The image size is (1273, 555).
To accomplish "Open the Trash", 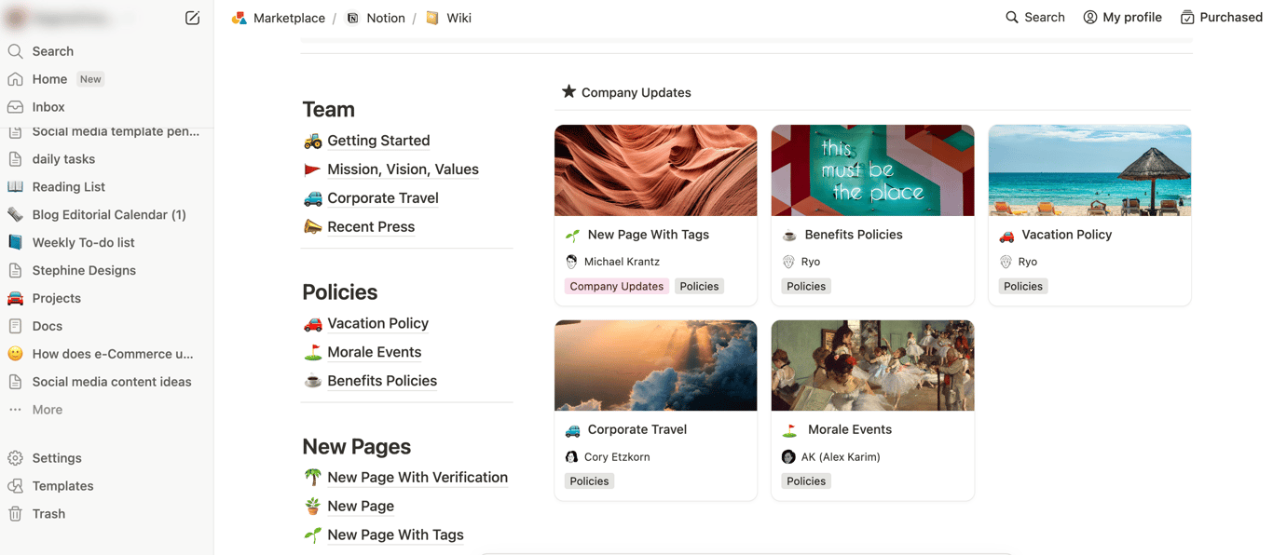I will (x=46, y=513).
